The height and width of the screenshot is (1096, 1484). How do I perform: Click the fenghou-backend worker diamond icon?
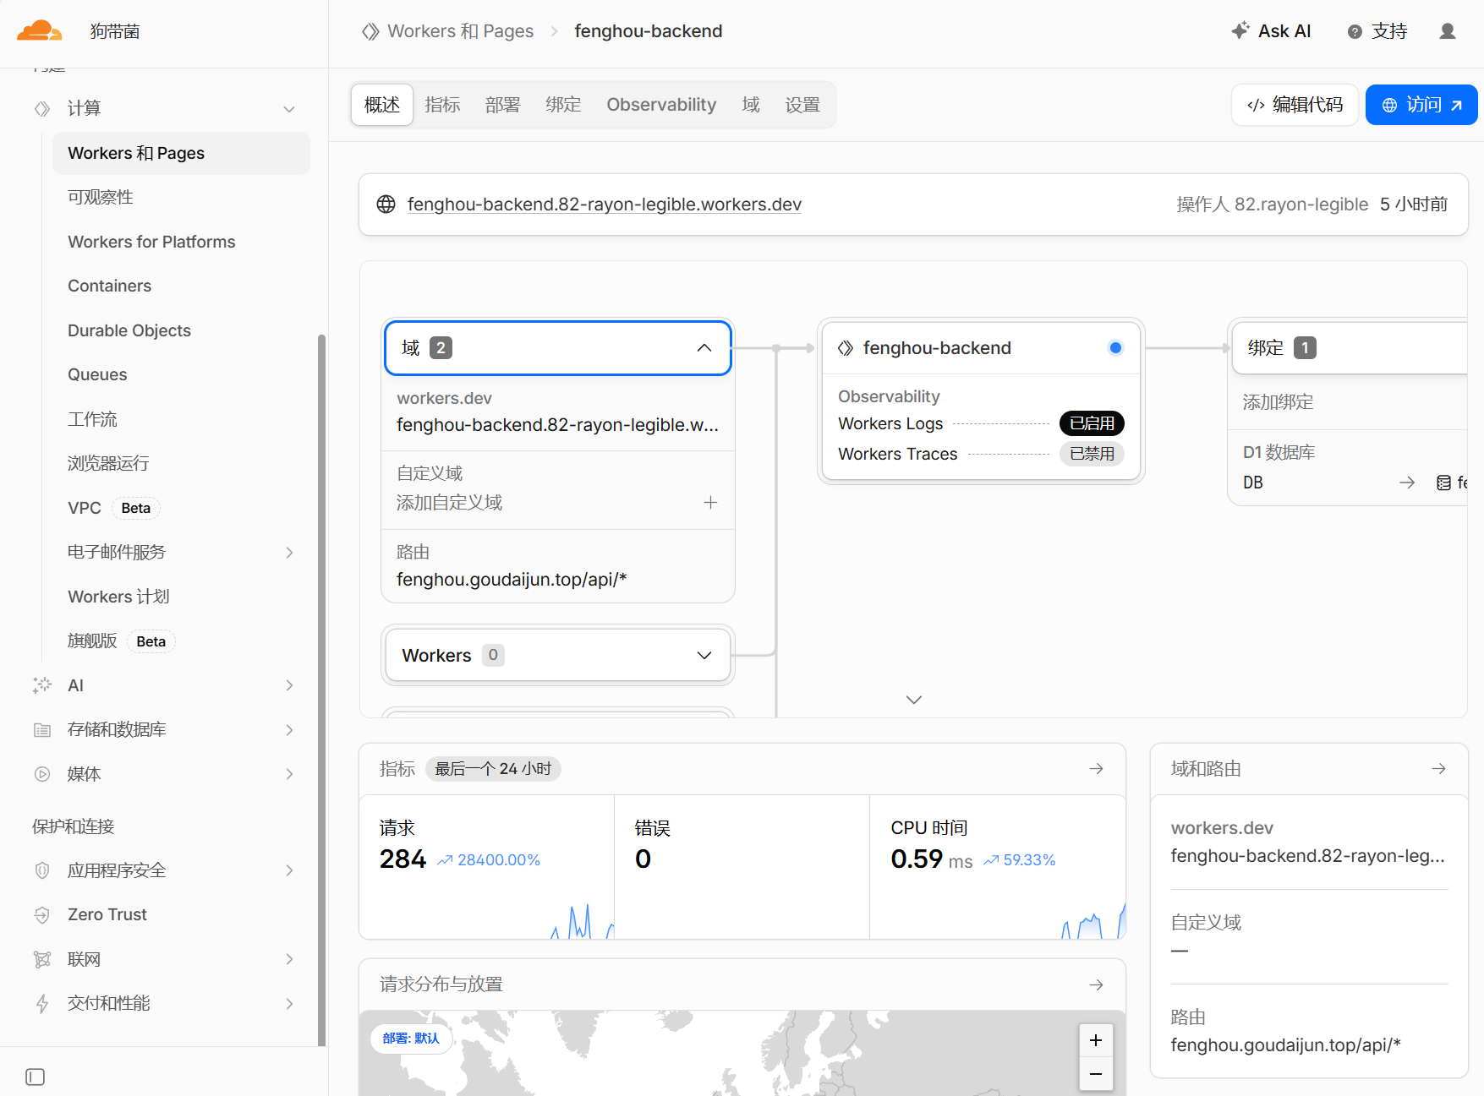[846, 348]
